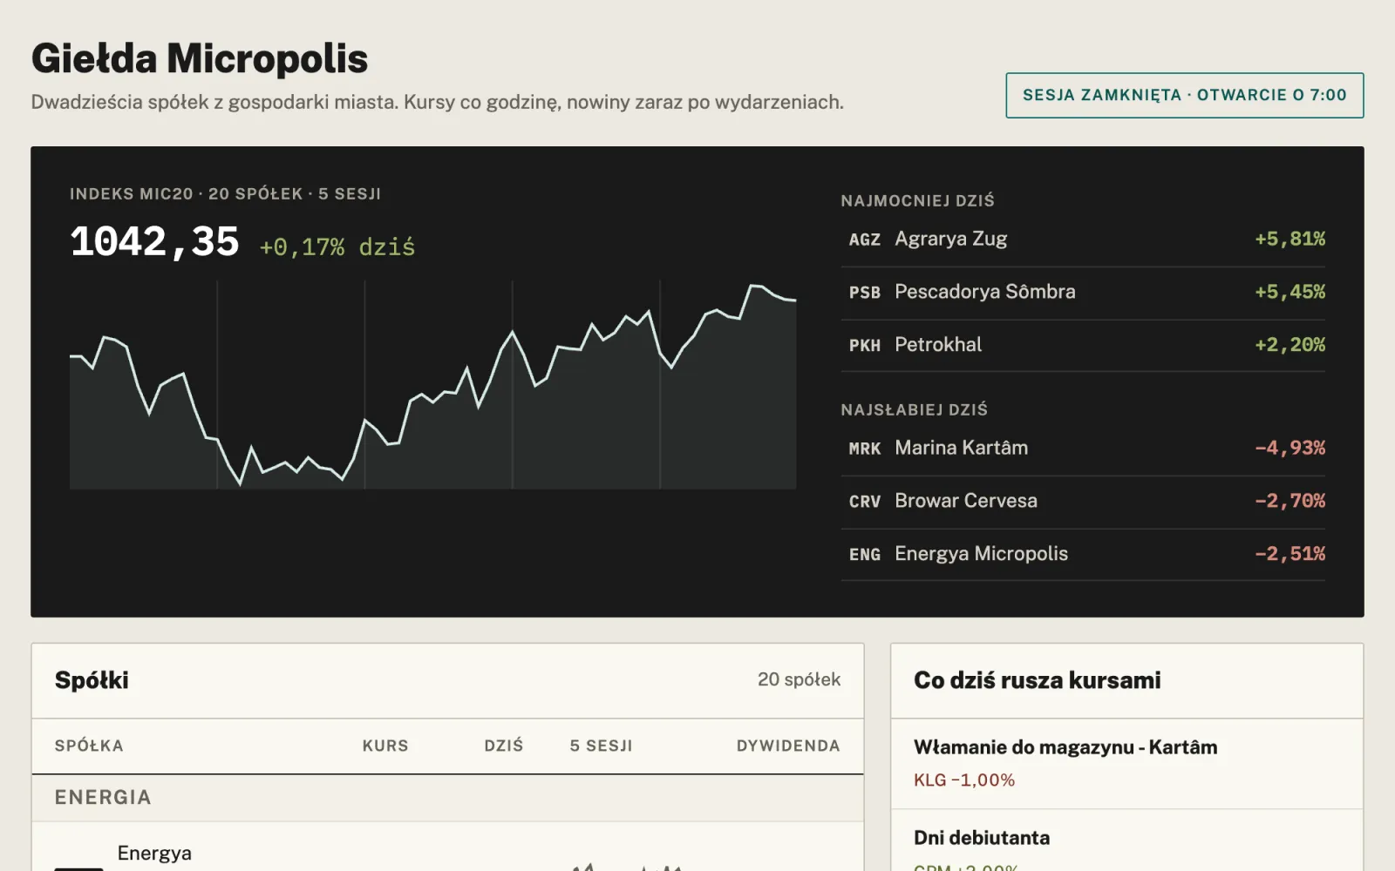Sort by Spółka column header
1395x871 pixels.
pyautogui.click(x=89, y=746)
